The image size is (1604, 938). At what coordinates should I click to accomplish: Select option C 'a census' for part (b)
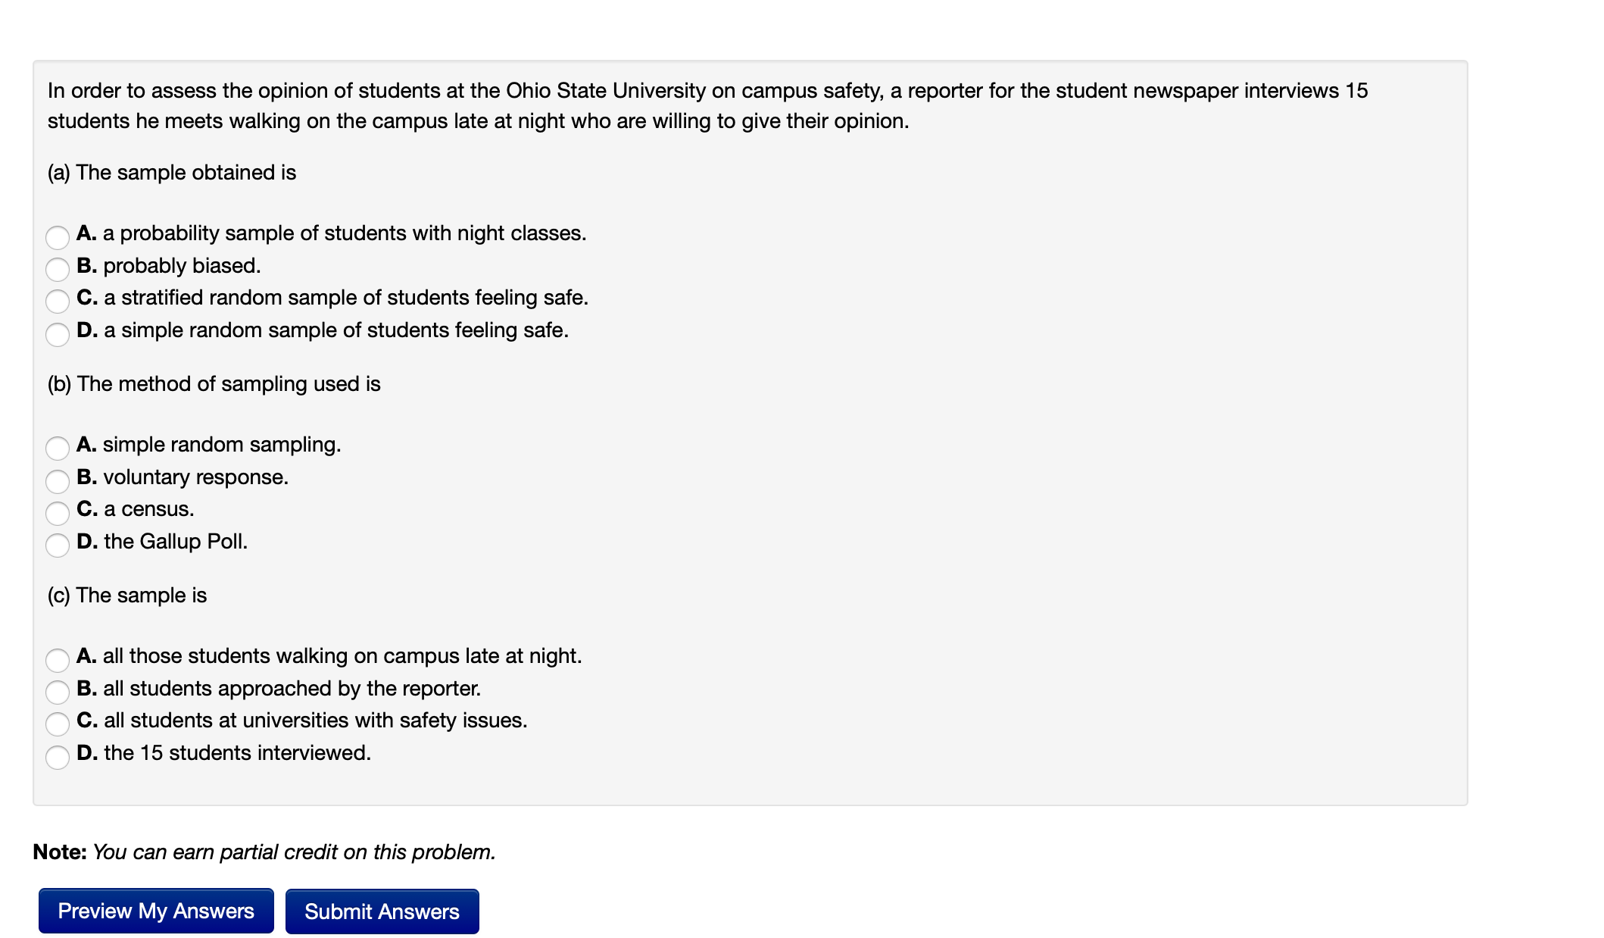point(58,514)
